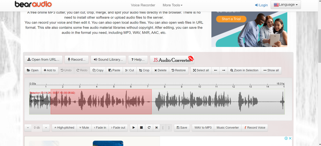Open WAV to MP3 converter
The width and height of the screenshot is (321, 146).
click(203, 128)
